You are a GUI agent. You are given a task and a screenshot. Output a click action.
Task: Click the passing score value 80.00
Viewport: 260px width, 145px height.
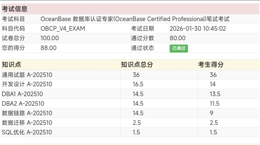[x=177, y=38]
